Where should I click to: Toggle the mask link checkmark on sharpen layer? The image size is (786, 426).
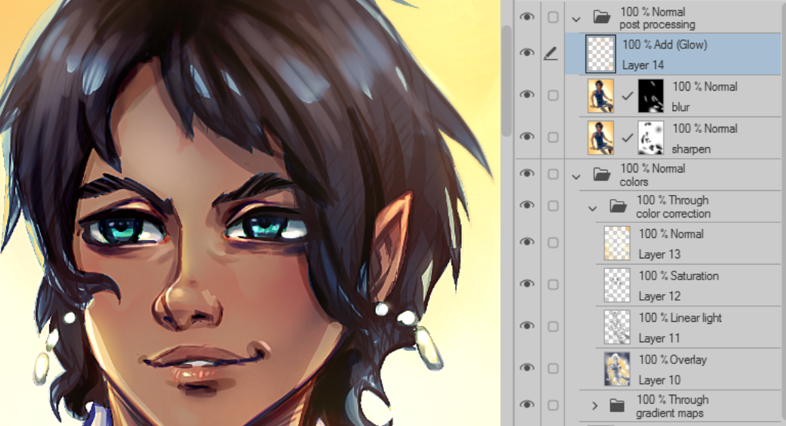tap(627, 137)
